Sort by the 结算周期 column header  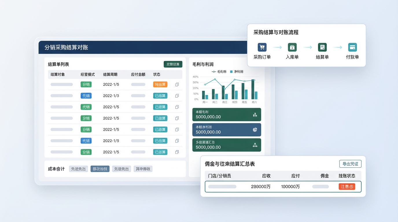coord(110,75)
